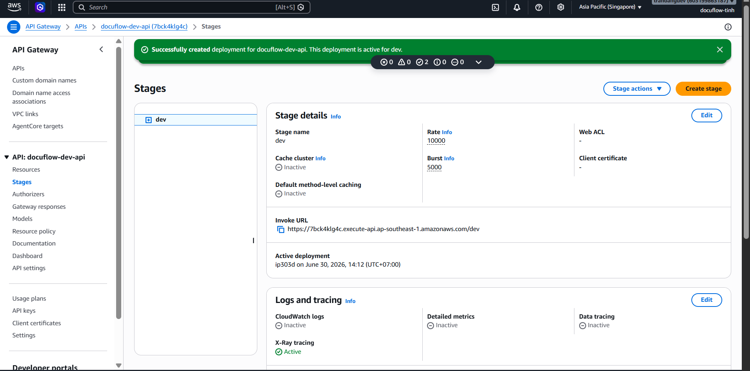Screen dimensions: 750x371
Task: Edit the Stage details section
Action: 706,115
